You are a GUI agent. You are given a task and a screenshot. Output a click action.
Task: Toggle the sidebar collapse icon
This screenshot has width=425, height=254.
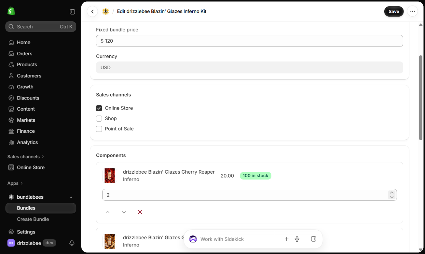point(72,12)
